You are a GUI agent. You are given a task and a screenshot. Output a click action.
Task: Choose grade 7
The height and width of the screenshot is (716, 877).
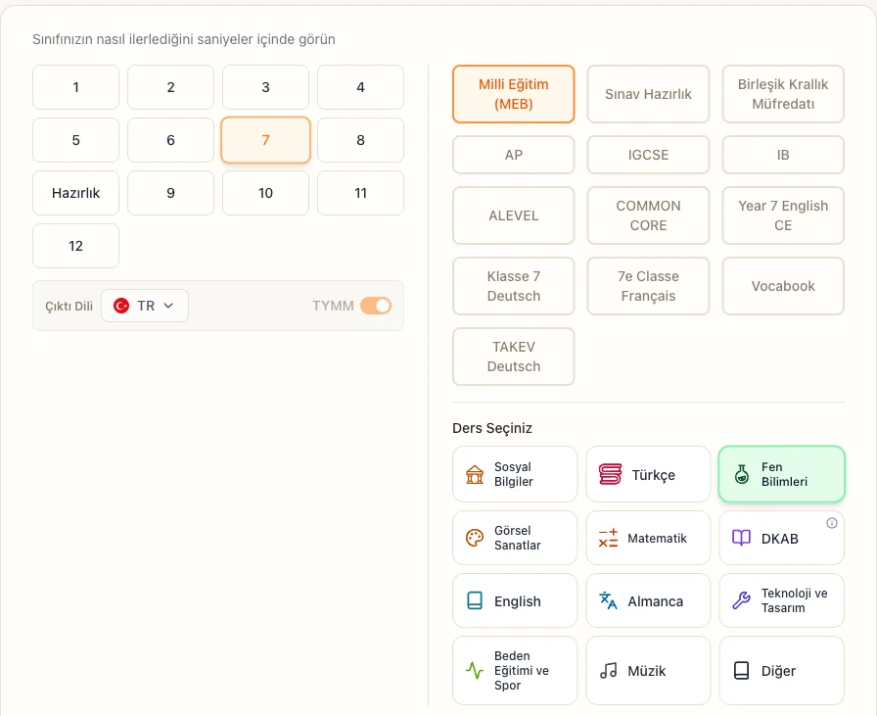(x=265, y=140)
